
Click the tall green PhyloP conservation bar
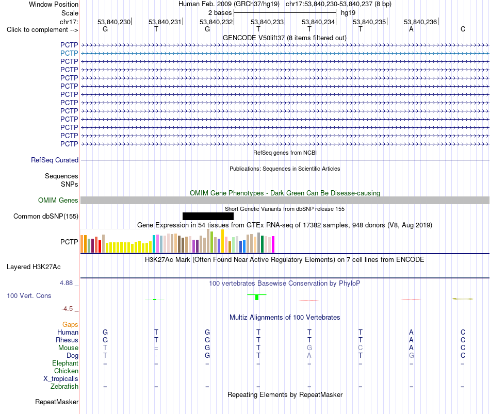pos(257,297)
